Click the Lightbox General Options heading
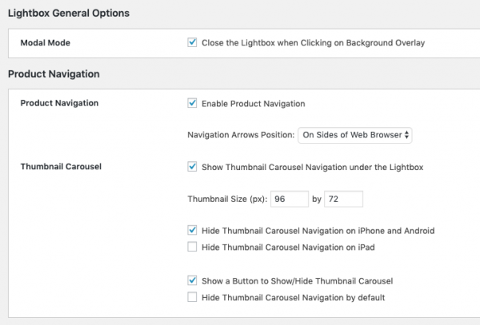Screen dimensions: 480x325 pos(68,14)
